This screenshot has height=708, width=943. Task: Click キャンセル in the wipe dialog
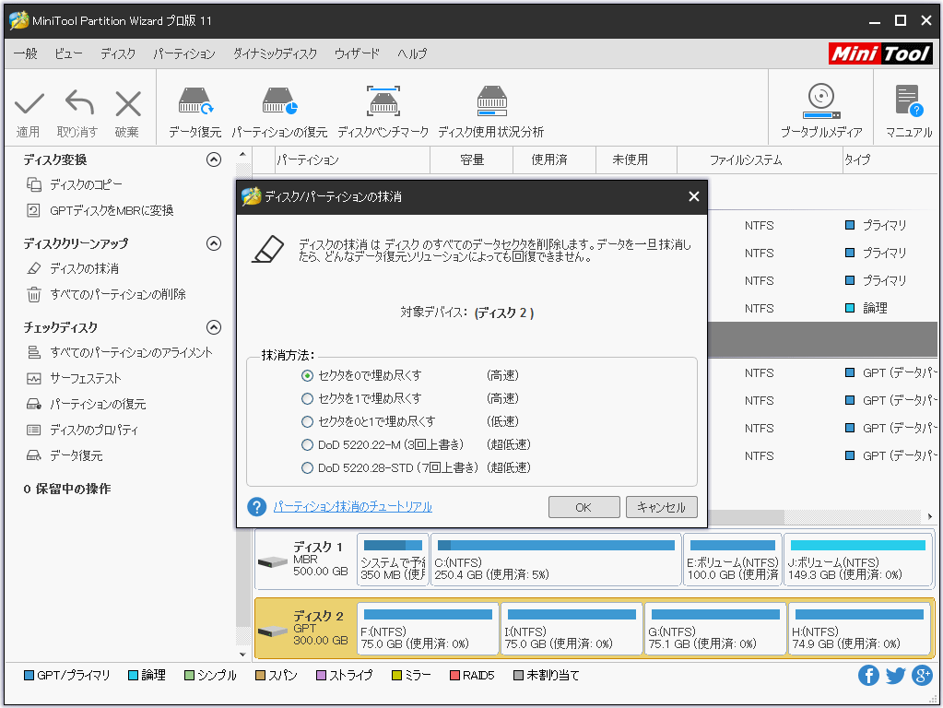(x=661, y=507)
